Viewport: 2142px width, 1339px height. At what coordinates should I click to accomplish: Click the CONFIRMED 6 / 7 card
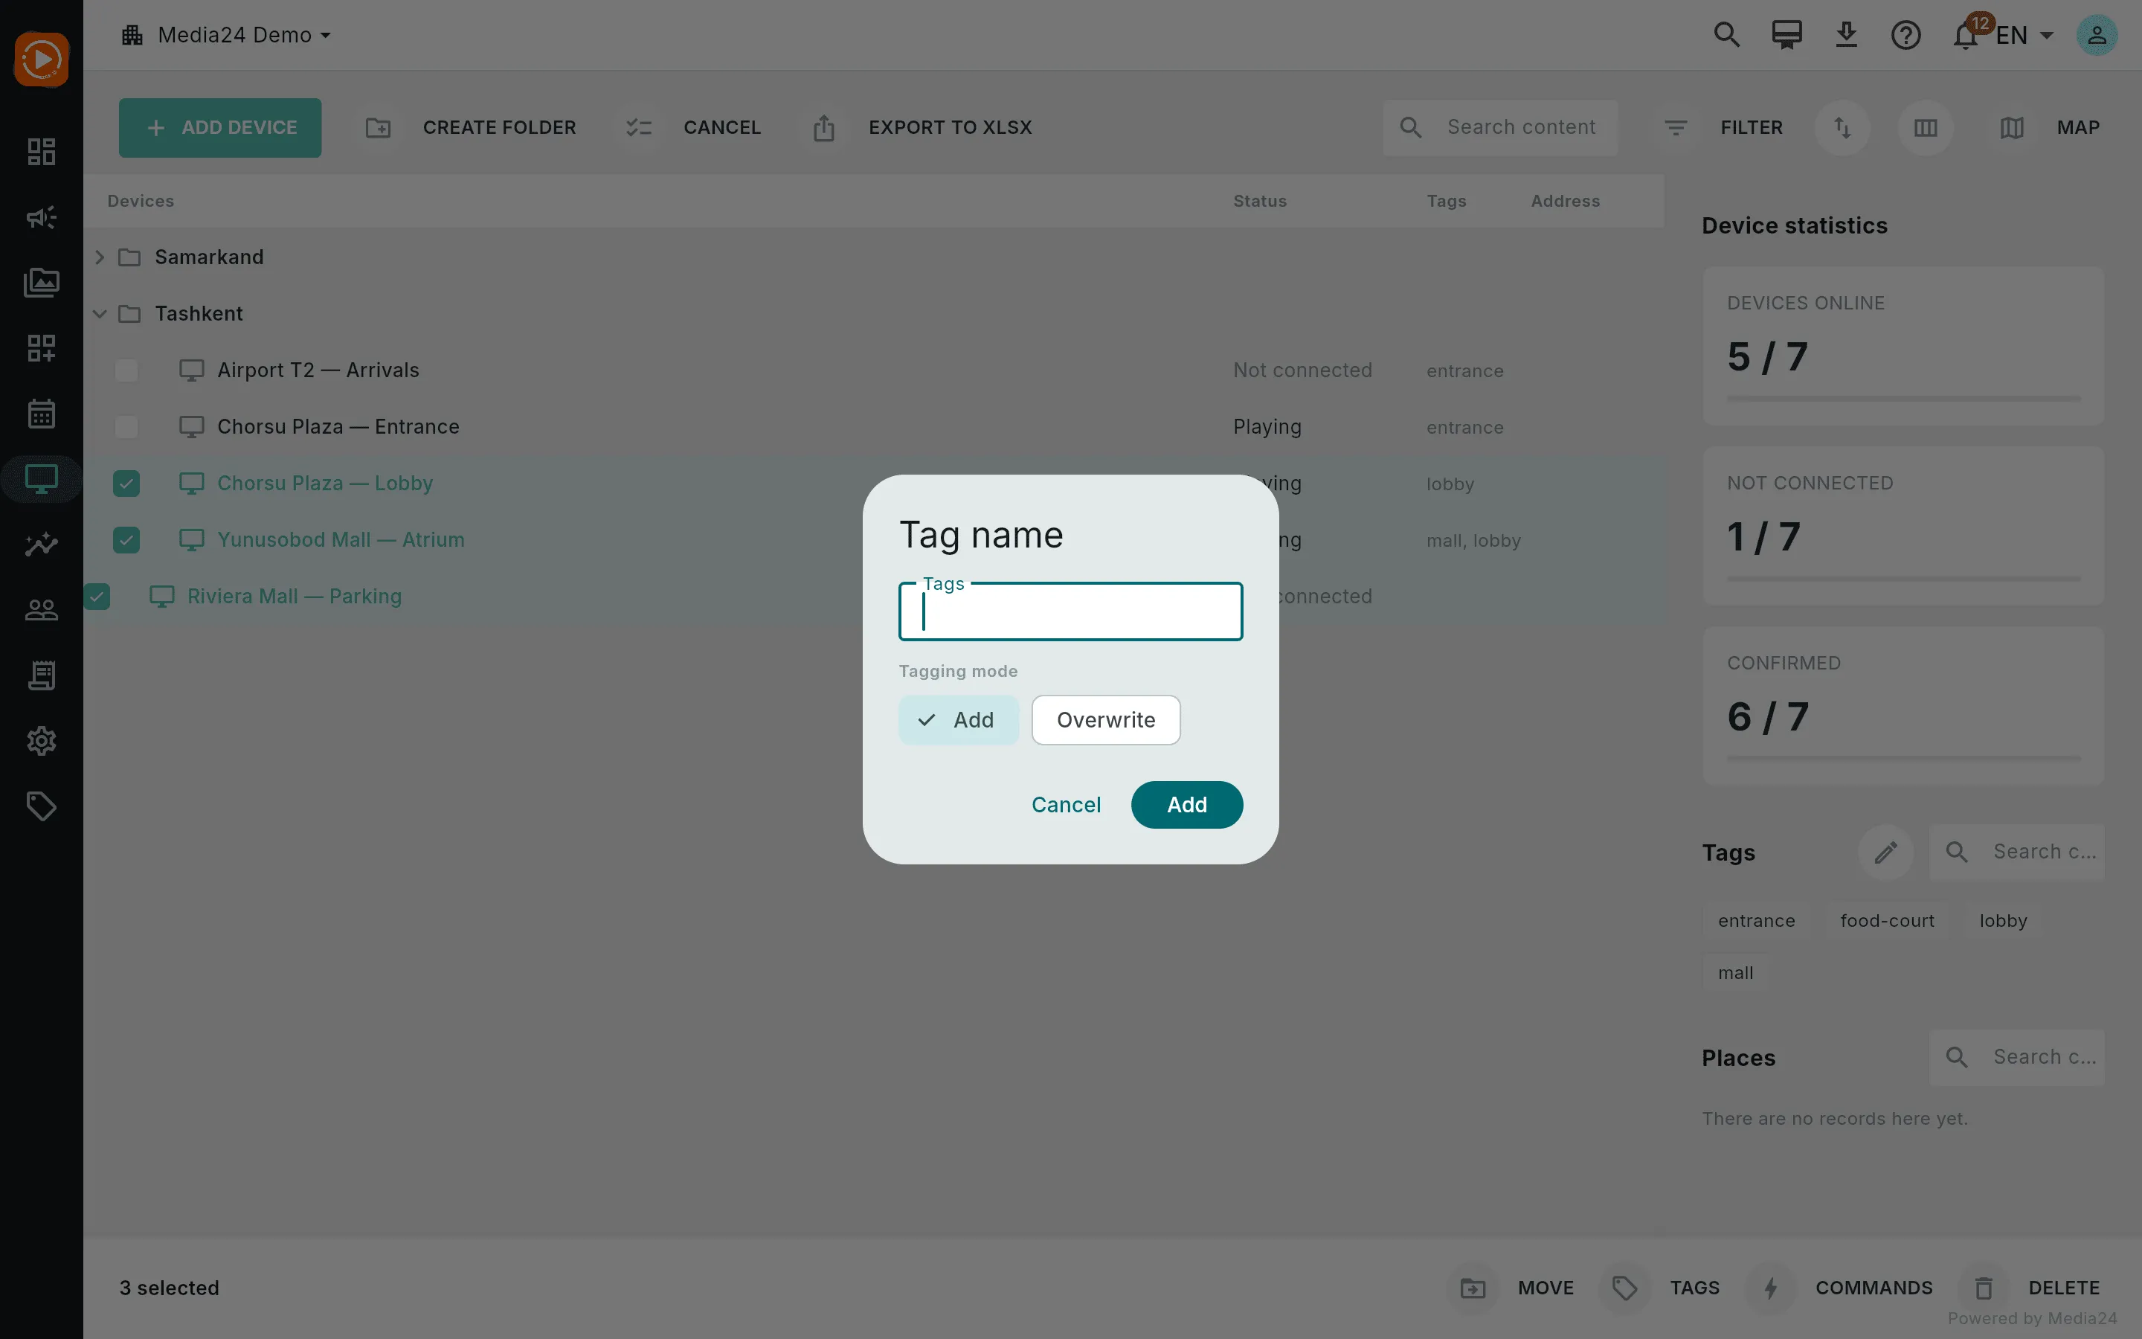tap(1903, 706)
